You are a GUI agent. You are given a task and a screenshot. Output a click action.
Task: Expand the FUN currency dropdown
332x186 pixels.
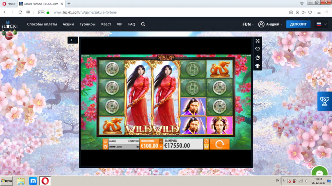[x=248, y=24]
